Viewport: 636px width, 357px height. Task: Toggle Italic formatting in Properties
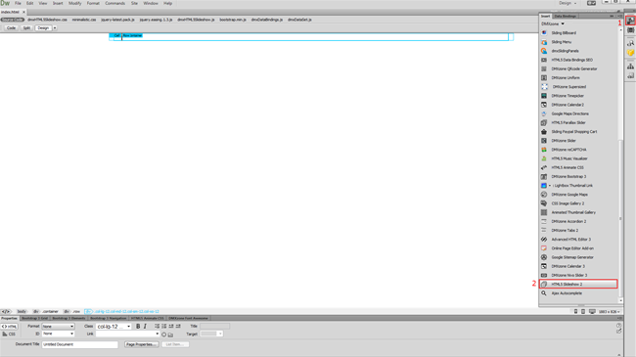click(145, 326)
